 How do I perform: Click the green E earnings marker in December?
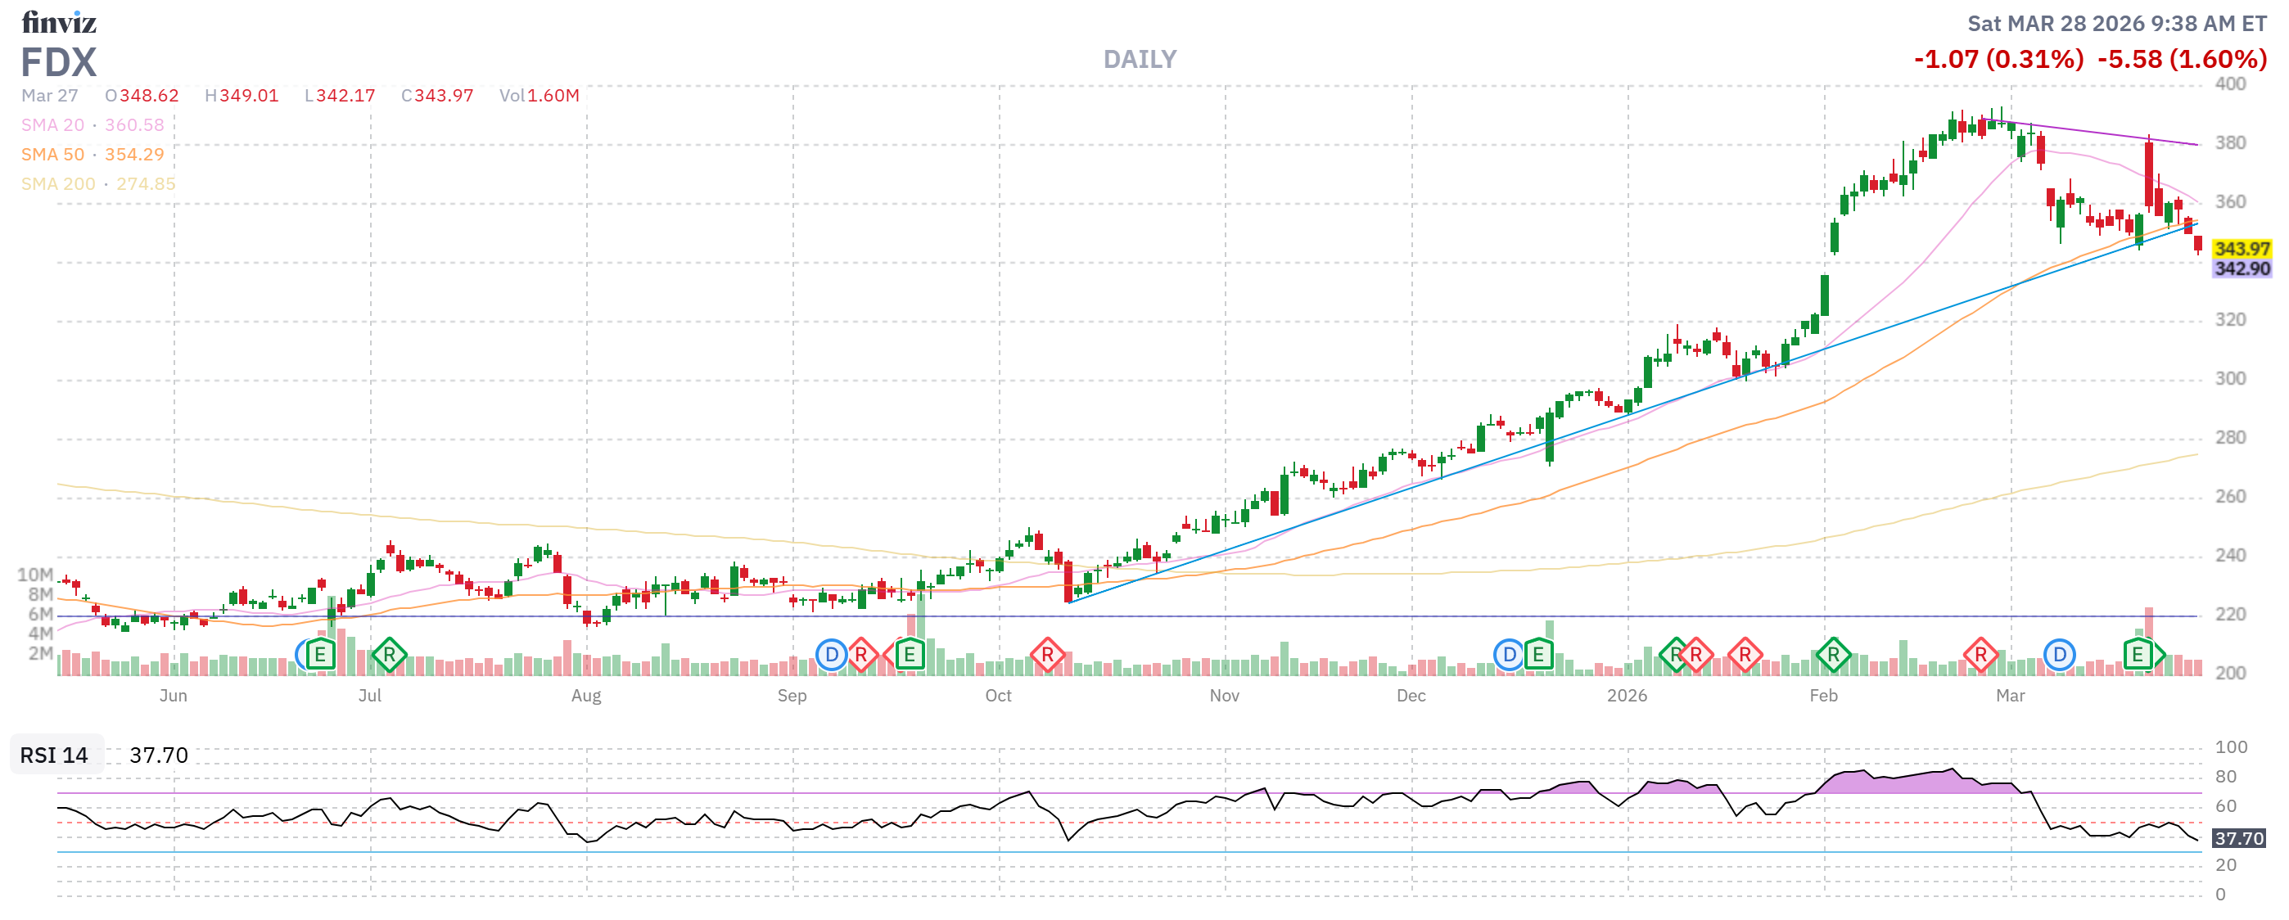[1538, 656]
